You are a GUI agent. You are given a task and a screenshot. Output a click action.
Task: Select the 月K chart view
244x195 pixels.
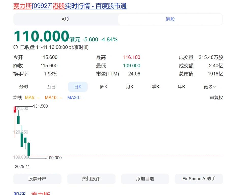point(130,87)
